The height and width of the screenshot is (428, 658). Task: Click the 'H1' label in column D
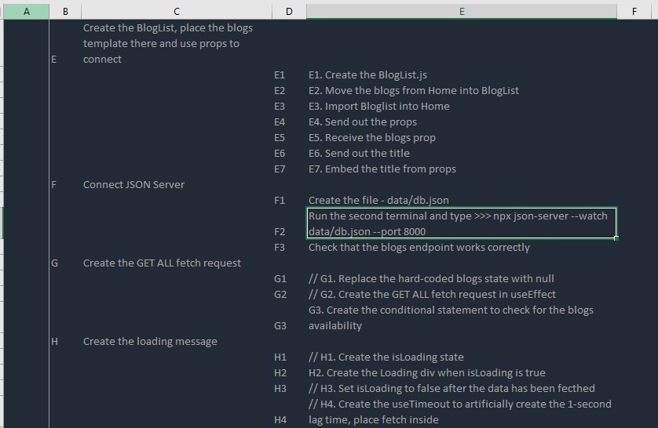[280, 357]
